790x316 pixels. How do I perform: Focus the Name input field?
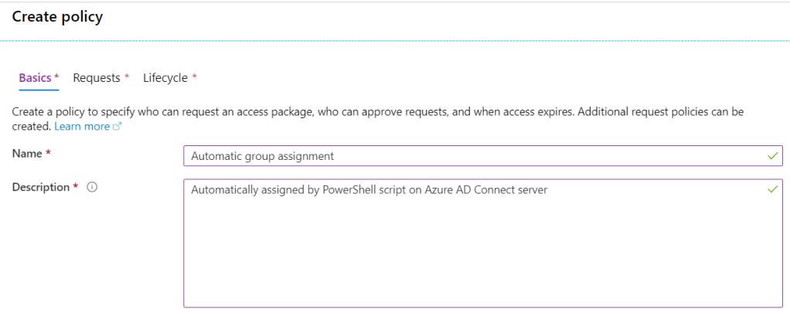coord(464,156)
